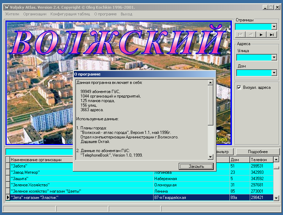The image size is (283, 215).
Task: Expand the Страницы dropdown list
Action: point(274,27)
